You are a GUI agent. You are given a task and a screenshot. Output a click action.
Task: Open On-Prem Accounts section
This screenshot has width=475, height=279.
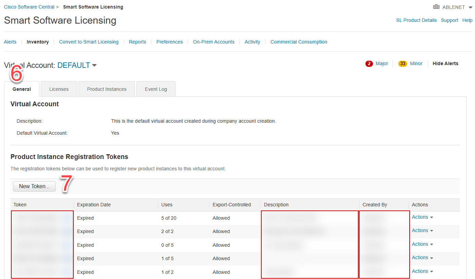[214, 42]
